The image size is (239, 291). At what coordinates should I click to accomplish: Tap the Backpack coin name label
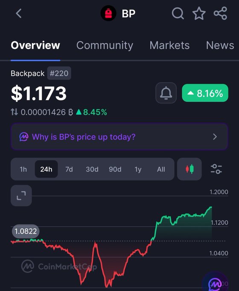click(28, 73)
